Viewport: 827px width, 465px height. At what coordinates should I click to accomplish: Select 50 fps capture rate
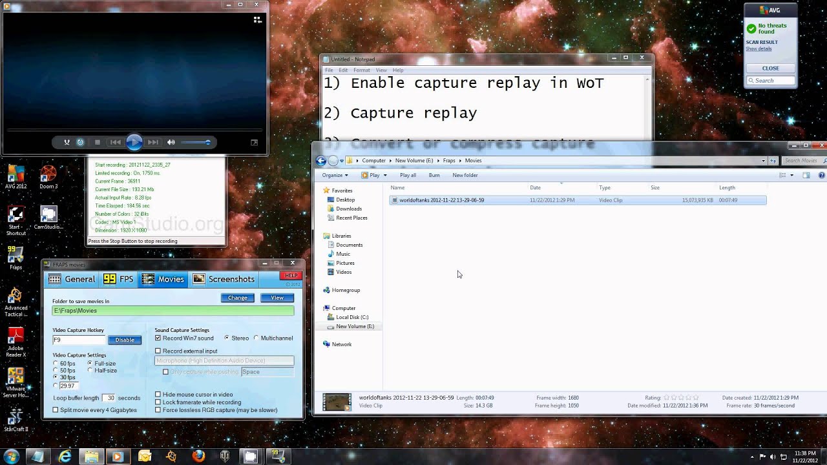point(64,371)
